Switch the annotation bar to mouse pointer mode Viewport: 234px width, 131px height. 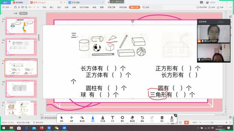[62, 119]
